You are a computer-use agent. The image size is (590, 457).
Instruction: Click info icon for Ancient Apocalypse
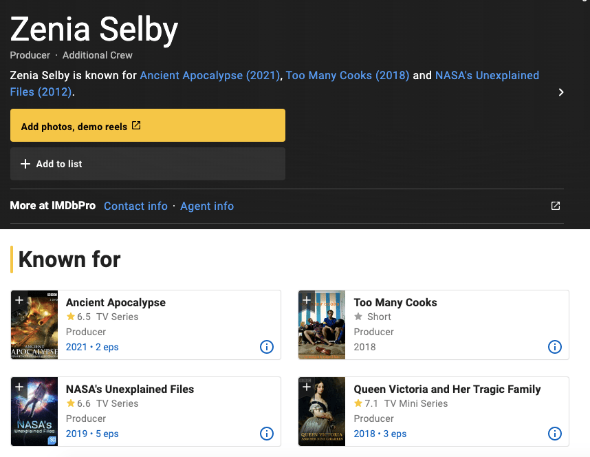267,347
